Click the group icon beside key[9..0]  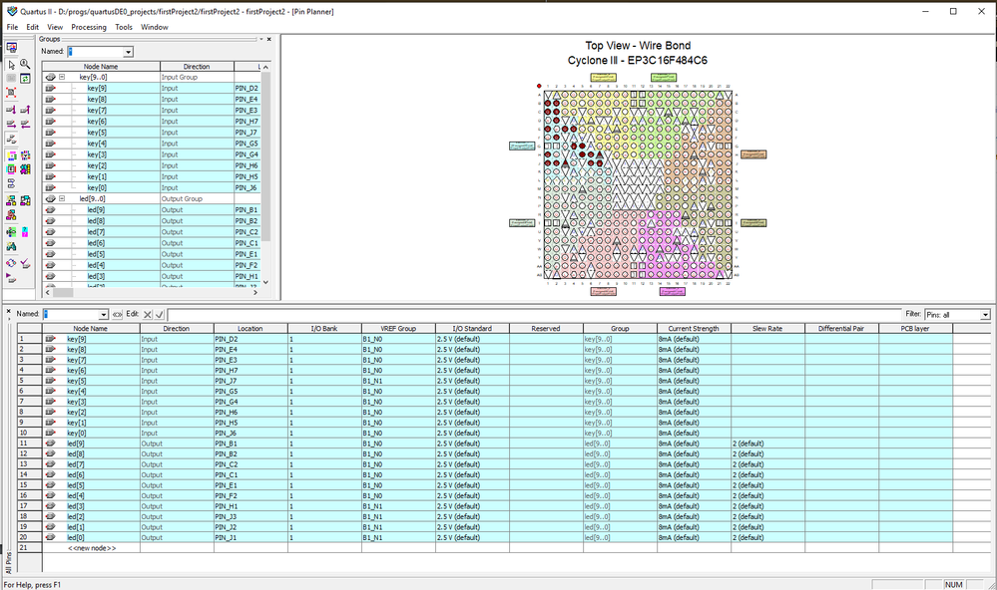click(50, 77)
